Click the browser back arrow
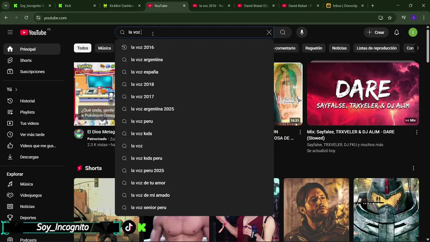The width and height of the screenshot is (430, 242). click(6, 18)
